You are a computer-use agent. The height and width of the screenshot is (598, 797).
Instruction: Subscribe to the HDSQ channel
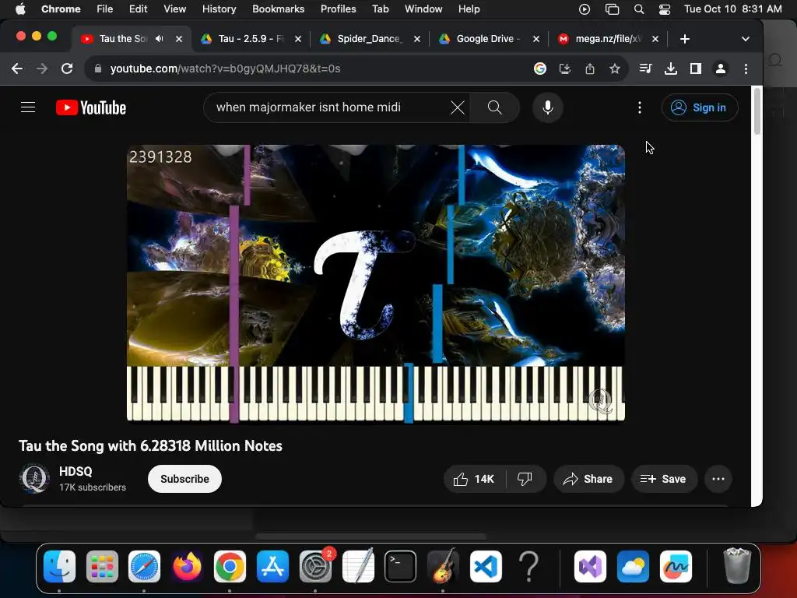click(x=184, y=479)
